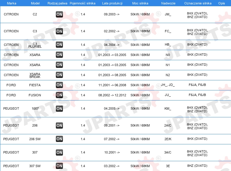Click the production date 09.2001 -> cell
The width and height of the screenshot is (231, 171).
click(x=112, y=125)
